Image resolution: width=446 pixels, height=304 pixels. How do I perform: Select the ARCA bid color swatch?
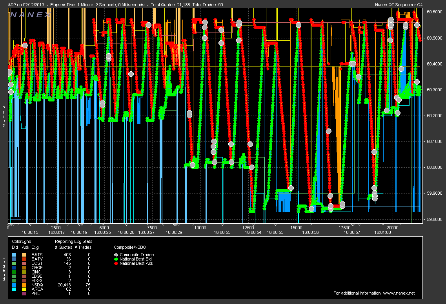click(x=14, y=289)
